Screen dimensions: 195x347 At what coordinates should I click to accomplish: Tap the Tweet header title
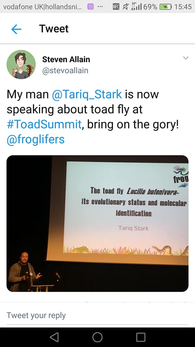pyautogui.click(x=54, y=29)
